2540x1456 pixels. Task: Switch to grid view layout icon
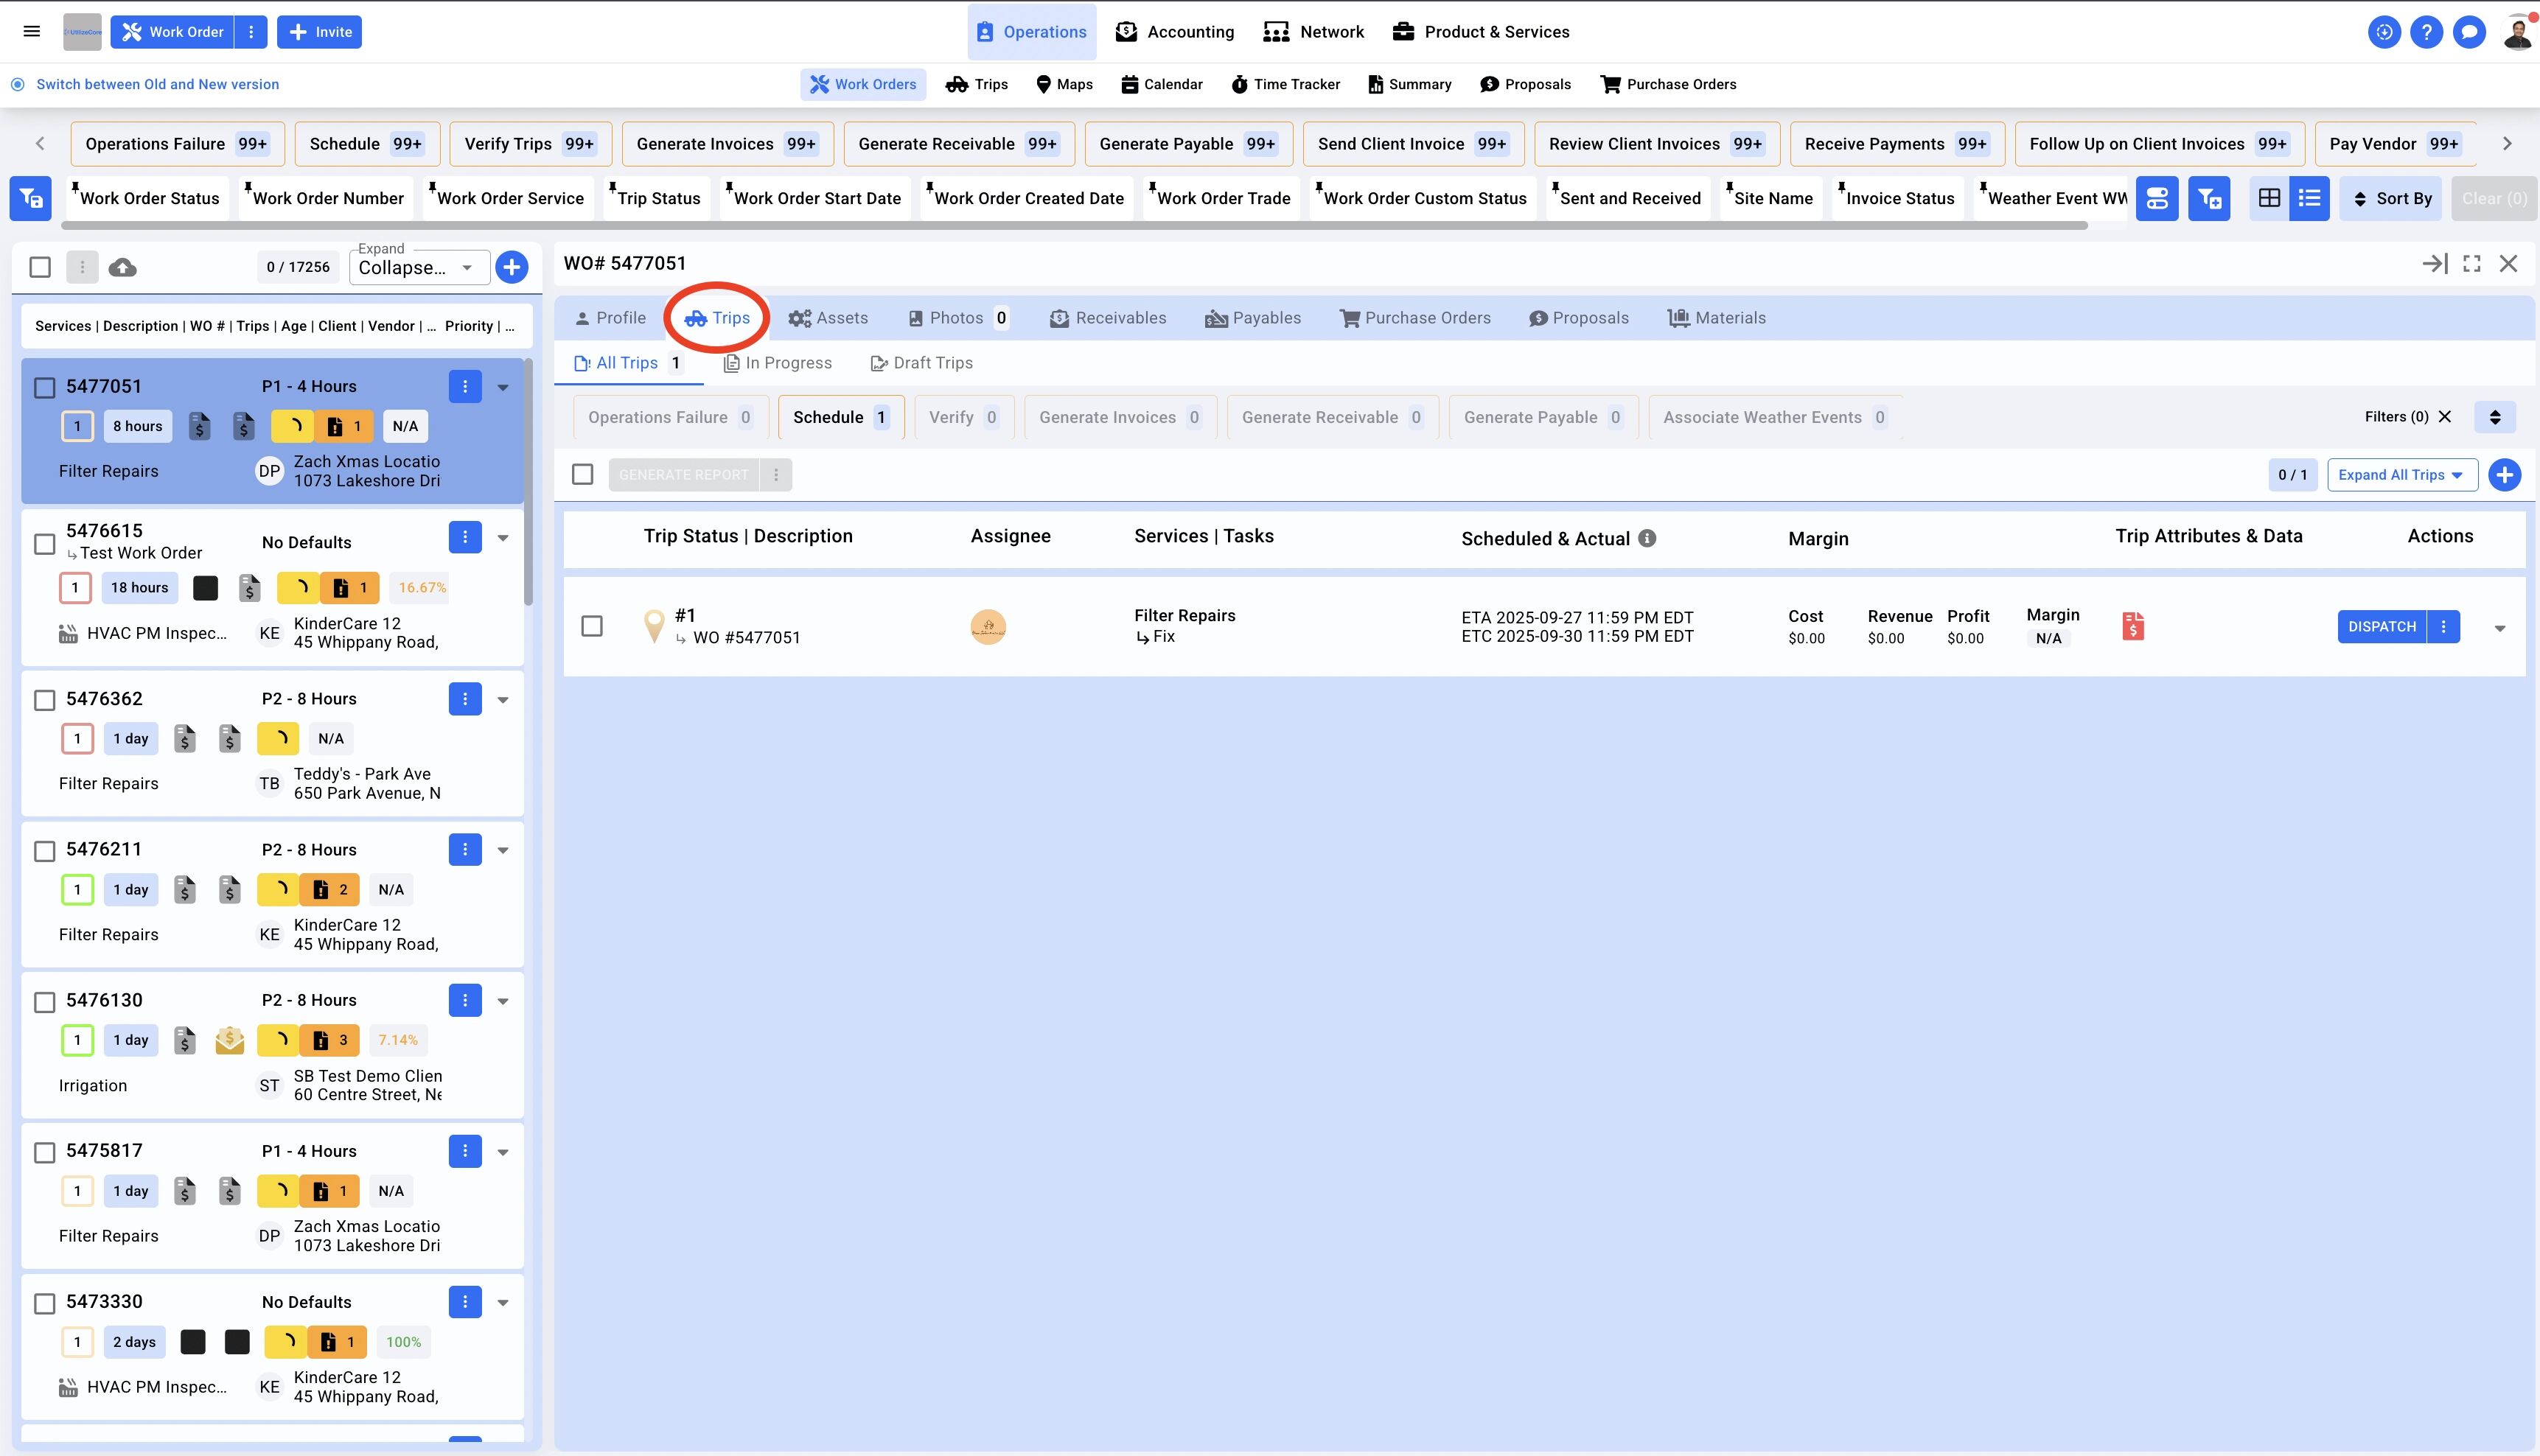(x=2269, y=198)
